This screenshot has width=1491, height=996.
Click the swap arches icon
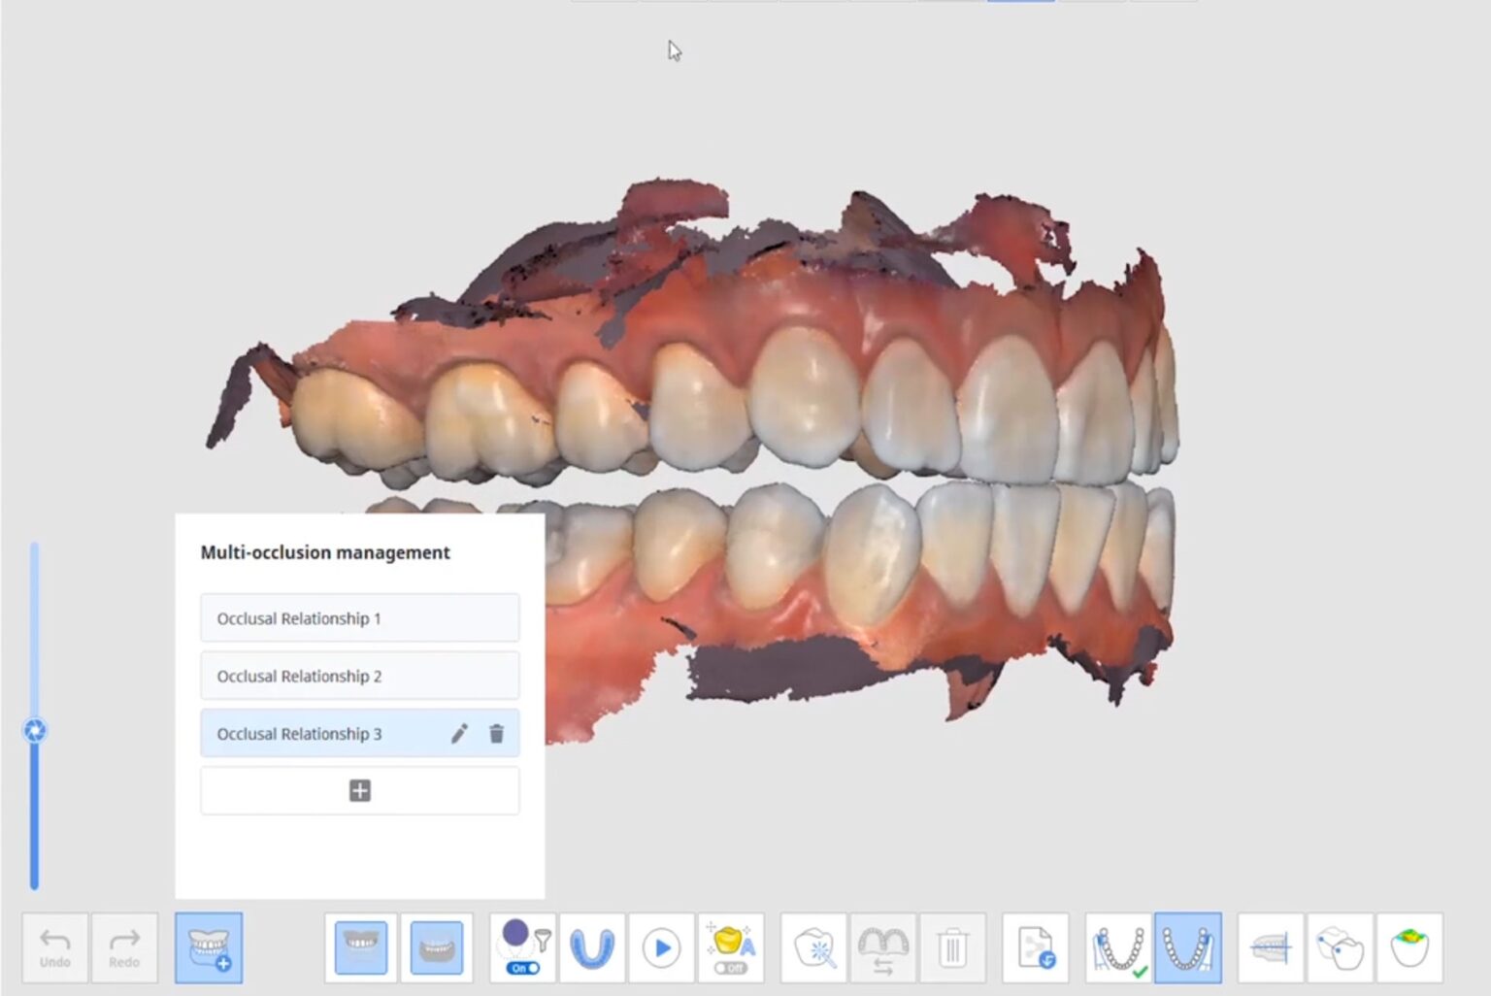pyautogui.click(x=883, y=947)
